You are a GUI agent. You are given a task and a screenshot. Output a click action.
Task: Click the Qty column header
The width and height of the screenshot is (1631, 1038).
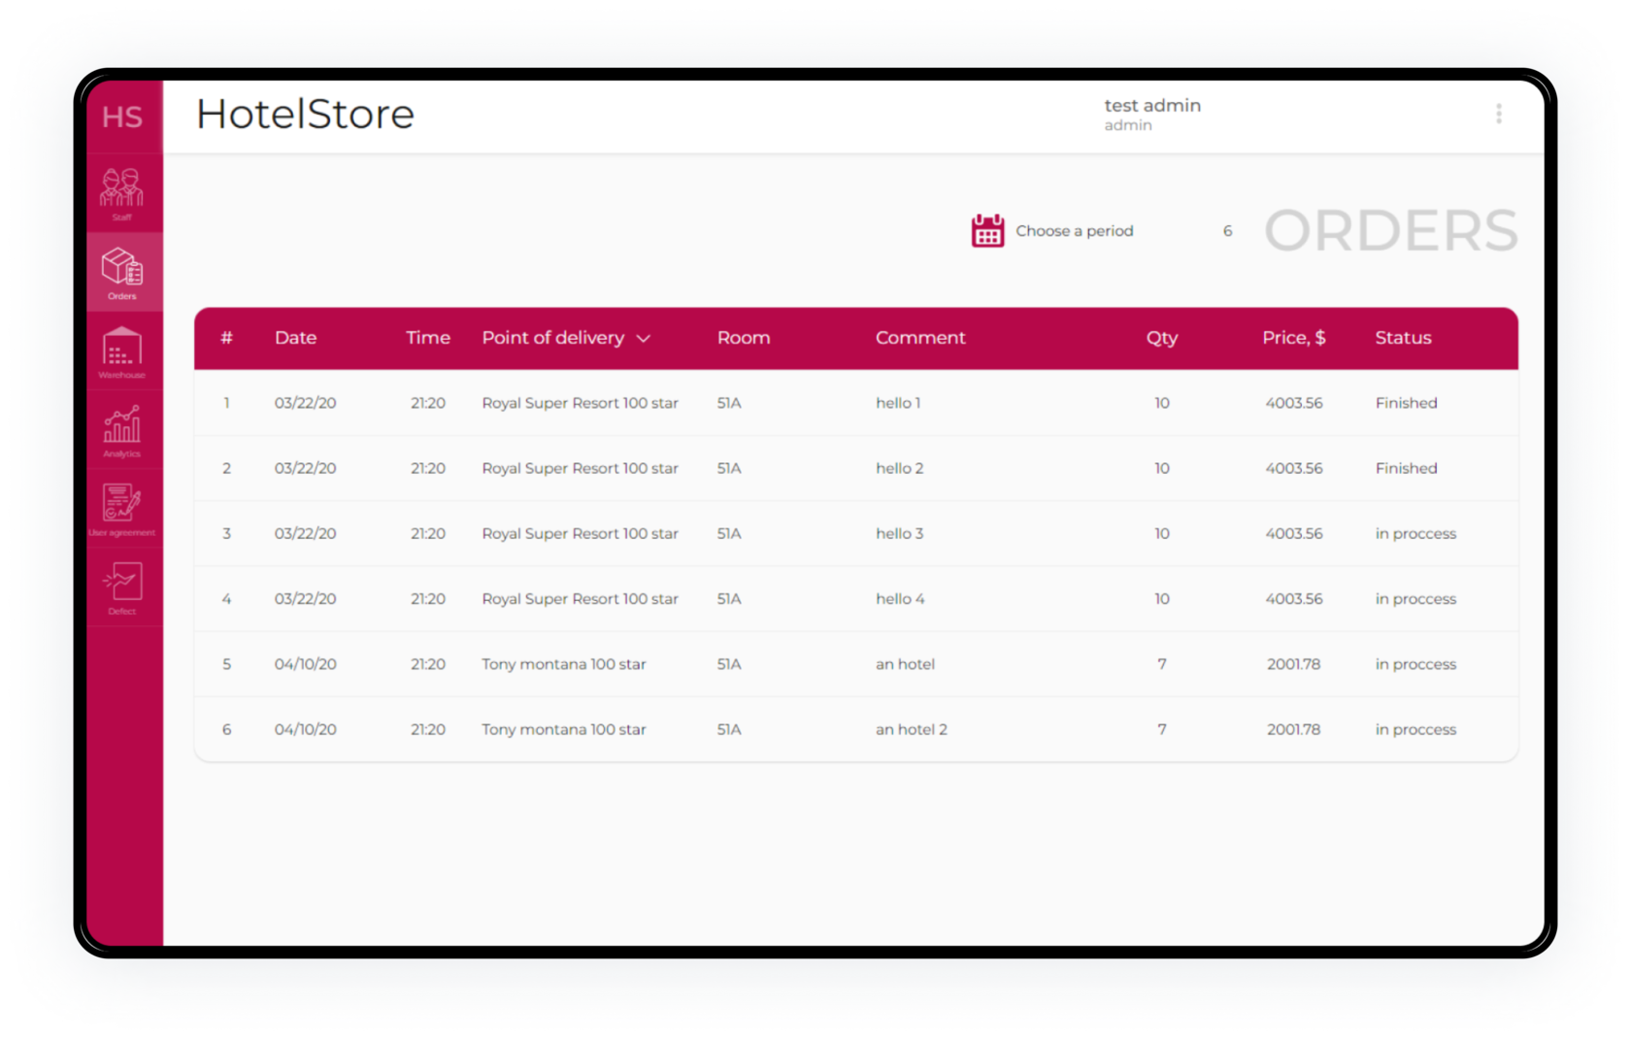(x=1162, y=338)
